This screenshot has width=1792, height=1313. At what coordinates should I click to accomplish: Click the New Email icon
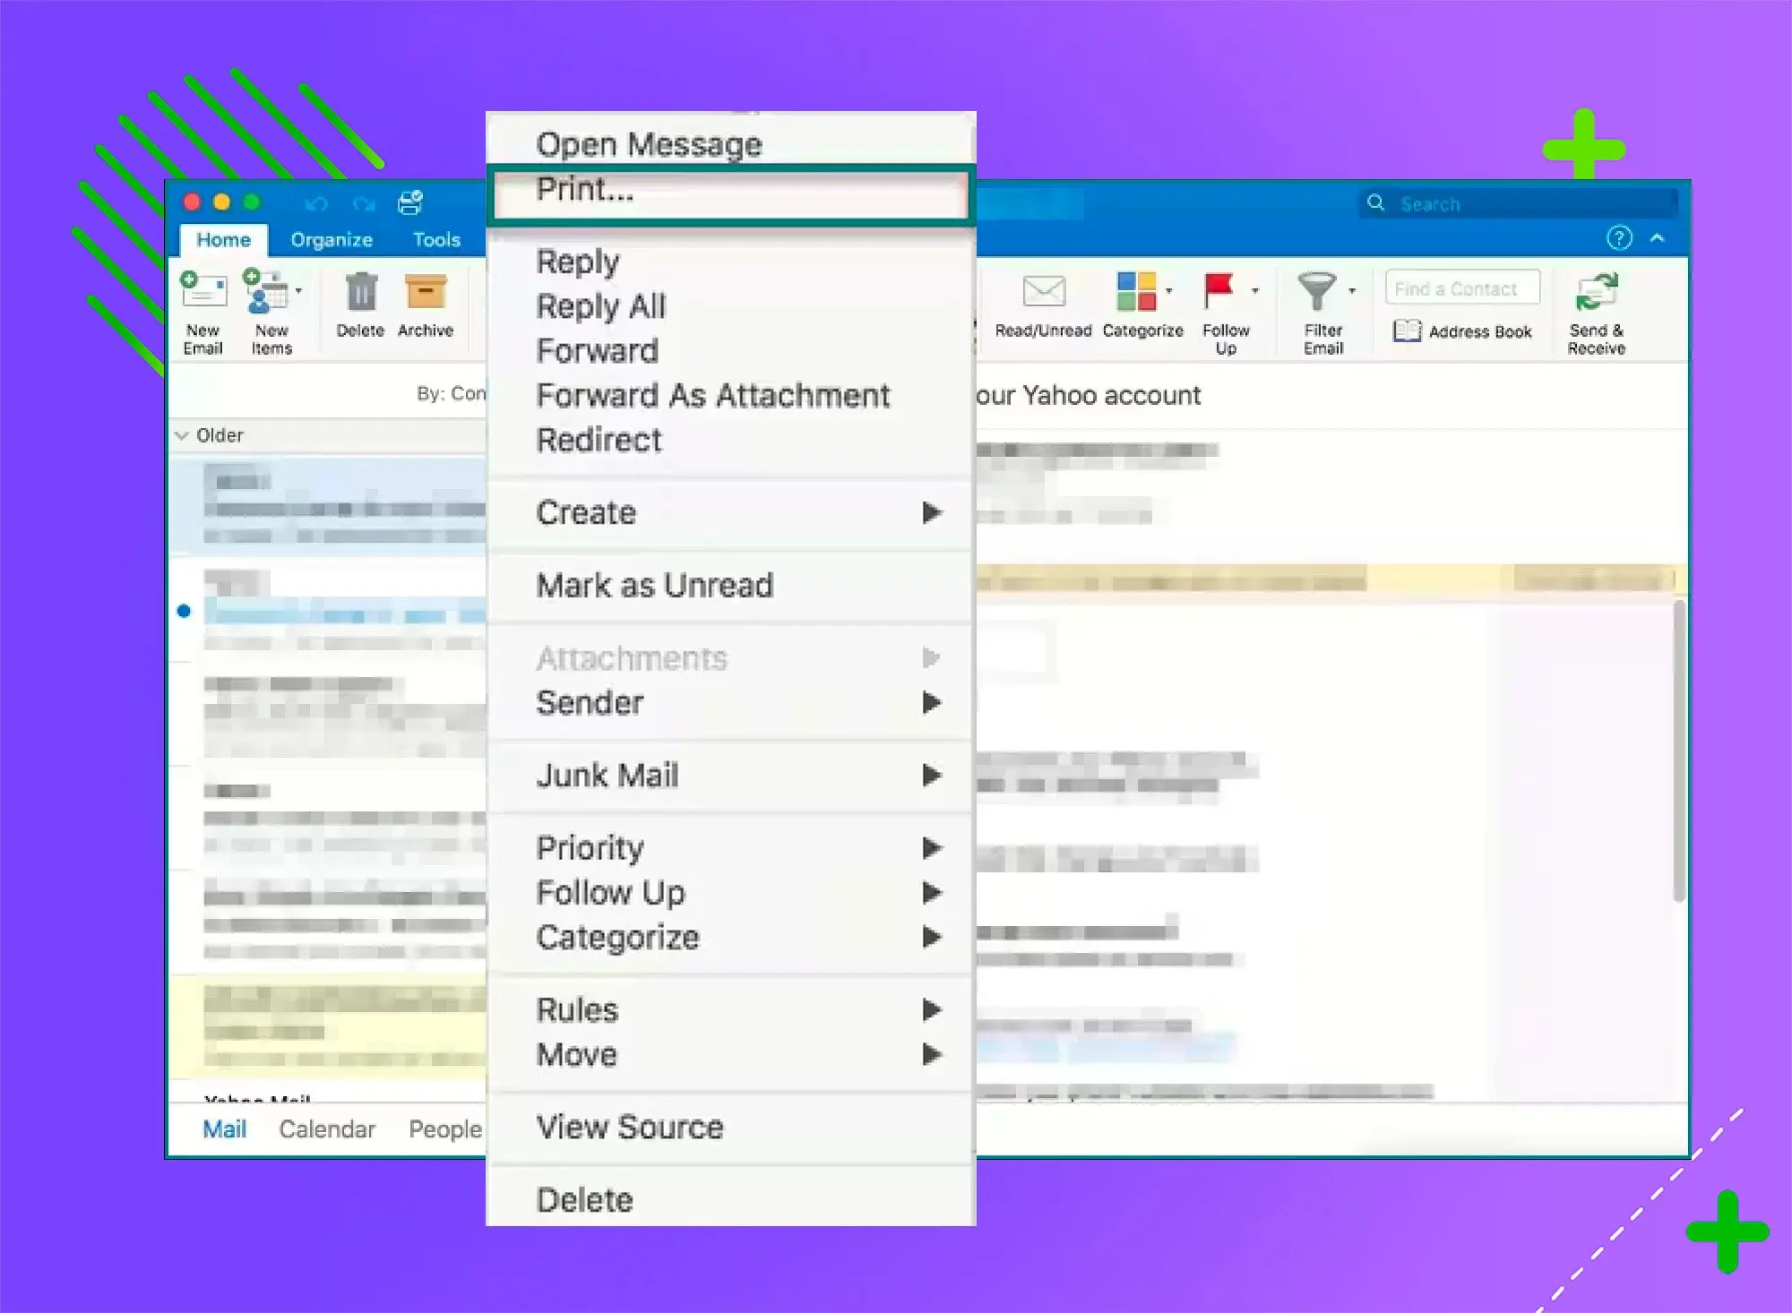[203, 291]
